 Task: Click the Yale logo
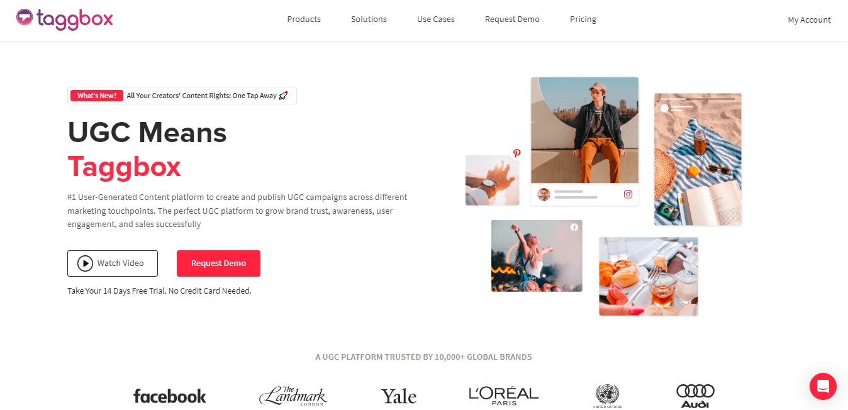[399, 396]
